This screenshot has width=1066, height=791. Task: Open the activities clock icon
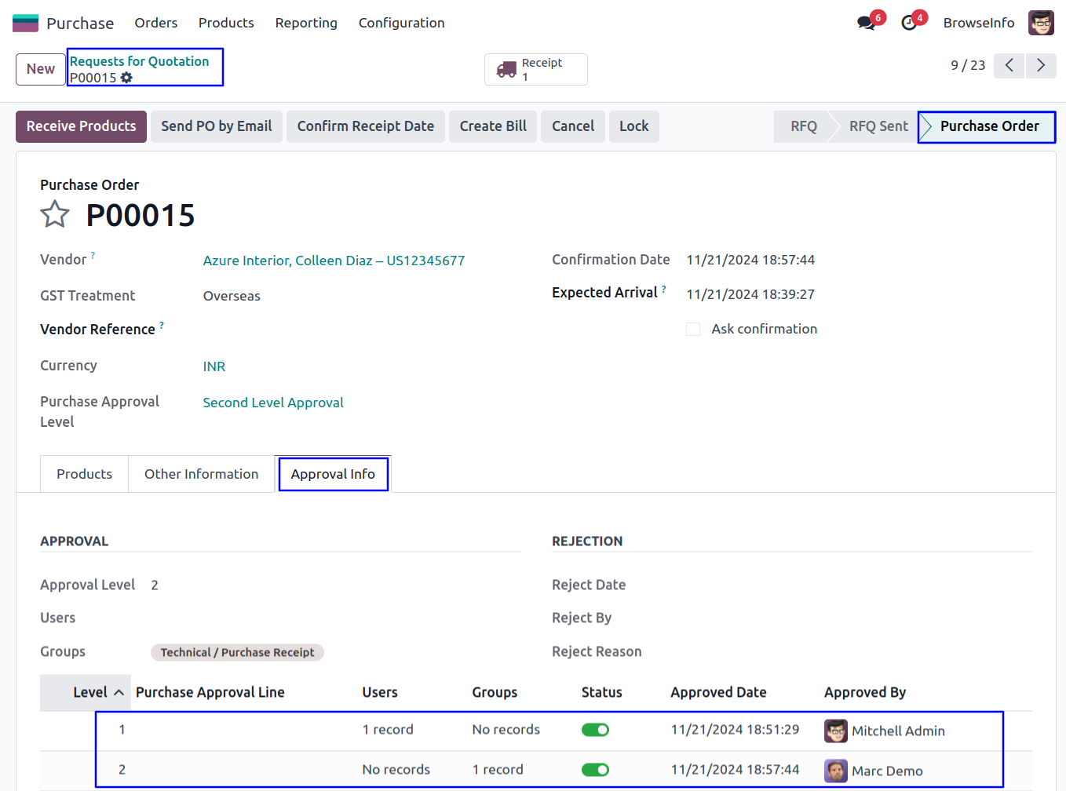909,23
